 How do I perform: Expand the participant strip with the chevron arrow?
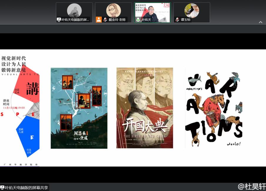tap(260, 22)
